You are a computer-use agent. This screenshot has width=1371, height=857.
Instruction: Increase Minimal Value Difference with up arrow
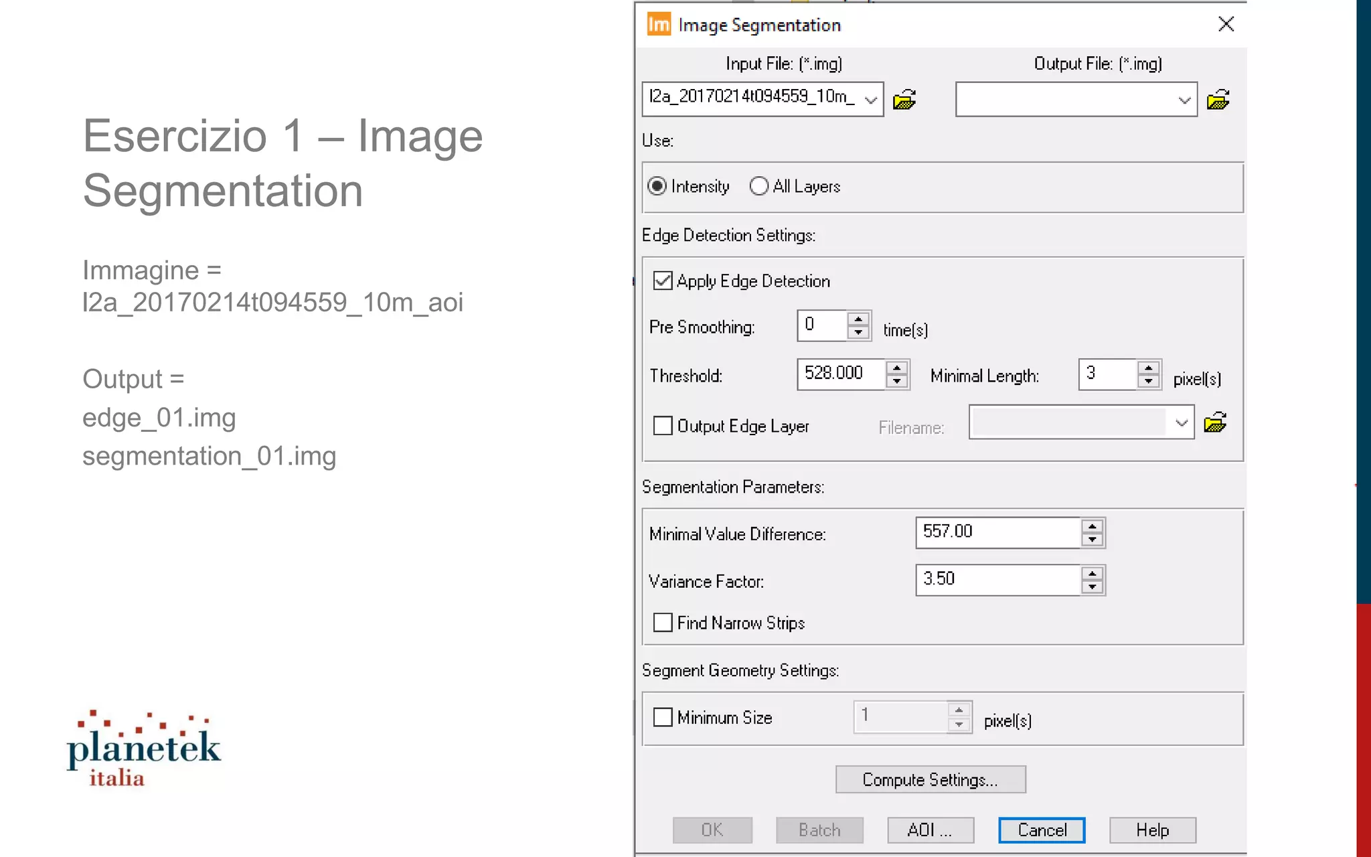click(1093, 526)
